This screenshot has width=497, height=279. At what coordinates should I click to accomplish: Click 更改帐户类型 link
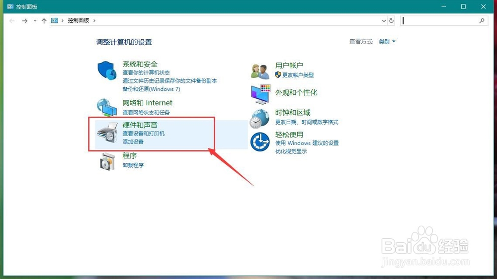tap(298, 75)
